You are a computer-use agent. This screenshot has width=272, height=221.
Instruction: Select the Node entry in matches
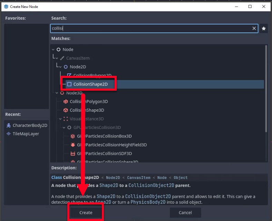pos(68,50)
